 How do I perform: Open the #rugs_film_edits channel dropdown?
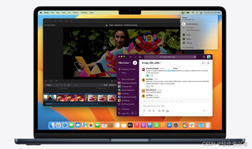pos(151,63)
